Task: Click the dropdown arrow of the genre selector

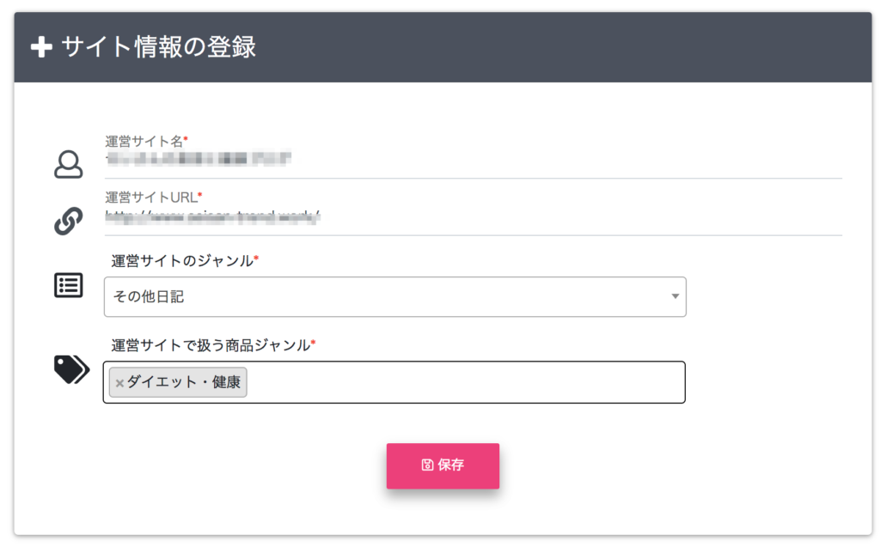Action: (675, 297)
